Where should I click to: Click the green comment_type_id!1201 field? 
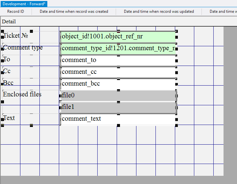[x=118, y=49]
